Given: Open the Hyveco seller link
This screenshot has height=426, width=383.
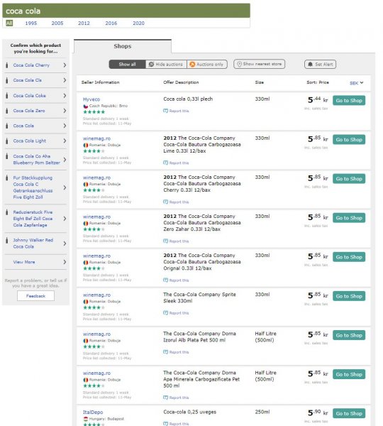Looking at the screenshot, I should point(91,99).
